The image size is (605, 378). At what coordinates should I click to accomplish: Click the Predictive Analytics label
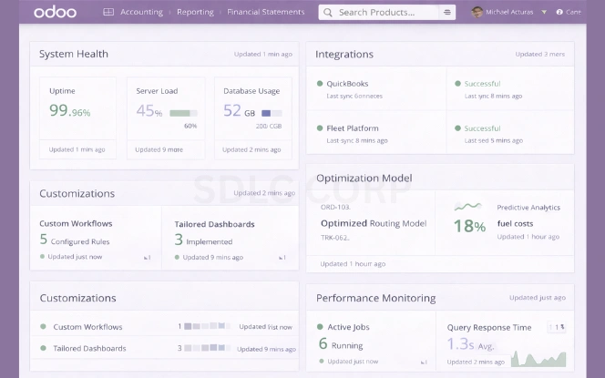point(528,208)
